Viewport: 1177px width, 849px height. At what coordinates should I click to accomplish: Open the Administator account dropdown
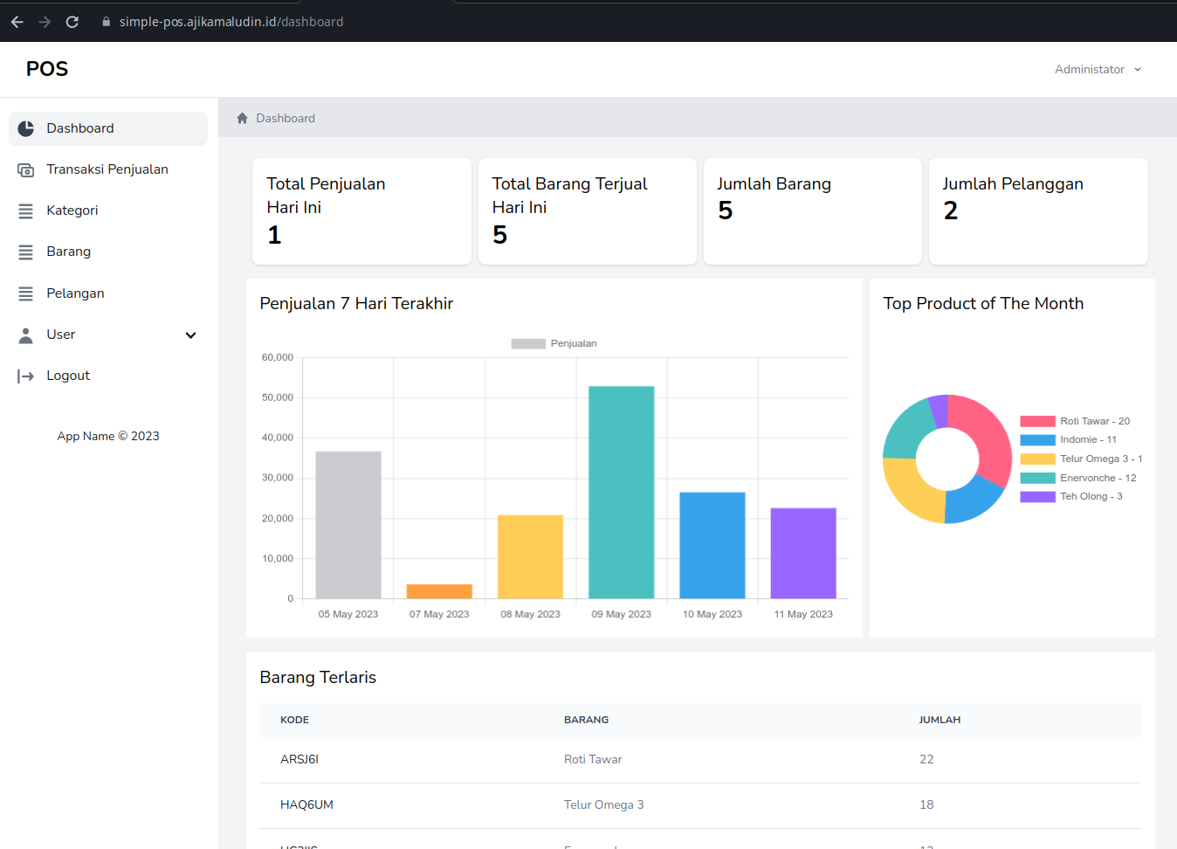(1098, 69)
